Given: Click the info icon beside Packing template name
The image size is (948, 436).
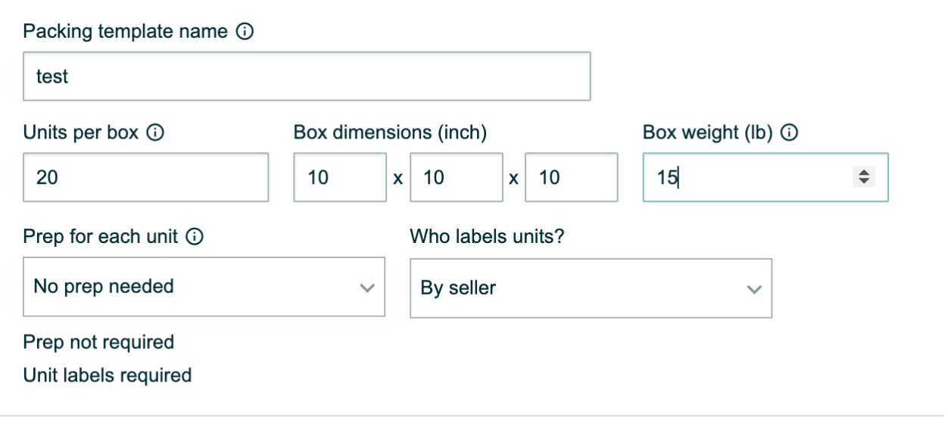Looking at the screenshot, I should click(245, 32).
